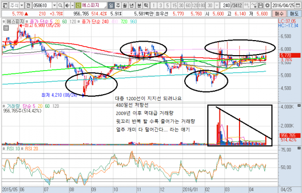Viewport: 302px width, 193px height.
Task: Click the high price 6,140 in the quote bar
Action: [x=241, y=14]
